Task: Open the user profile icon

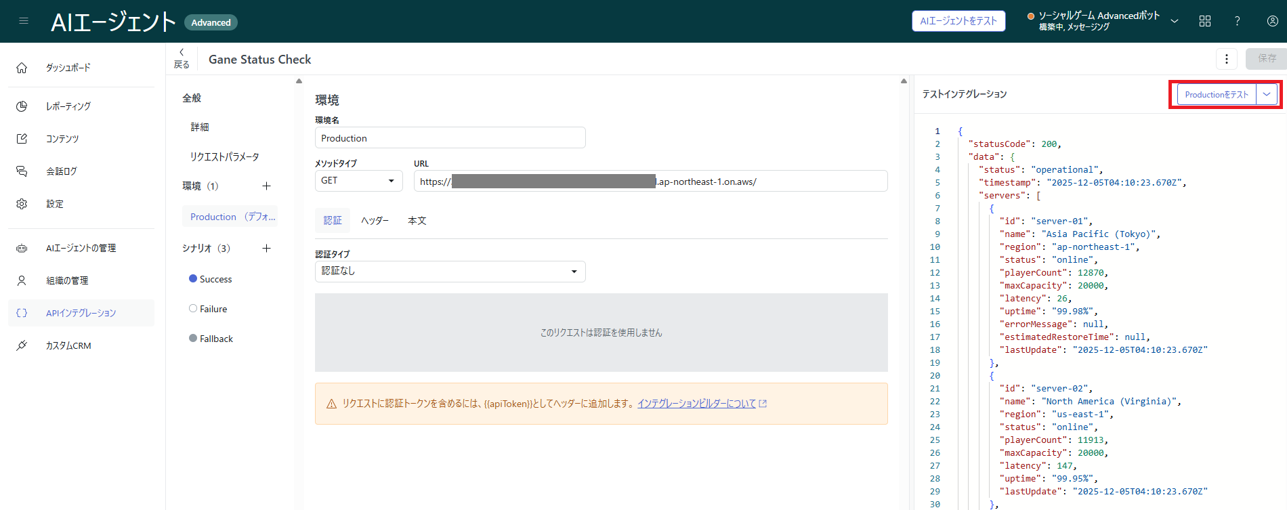Action: (1273, 21)
